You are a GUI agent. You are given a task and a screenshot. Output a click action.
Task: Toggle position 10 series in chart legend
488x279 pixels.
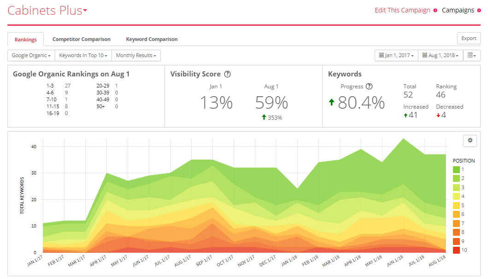coord(460,250)
